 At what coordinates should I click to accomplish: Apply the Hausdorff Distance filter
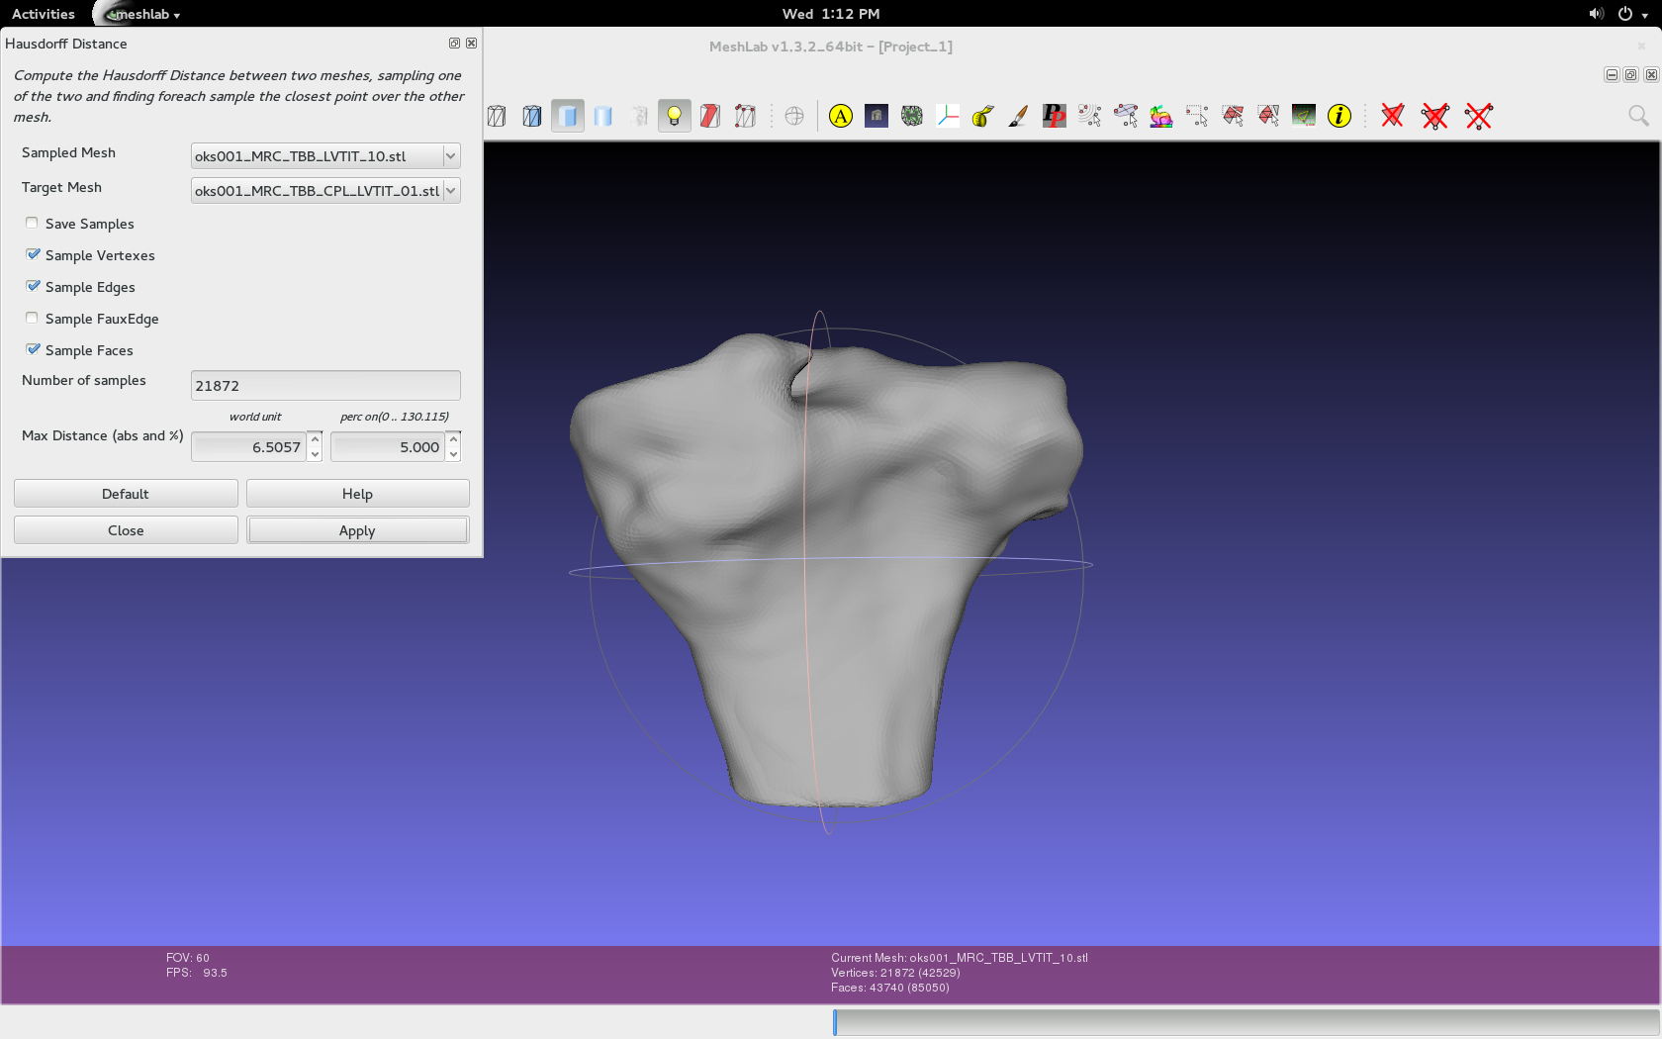pos(357,530)
